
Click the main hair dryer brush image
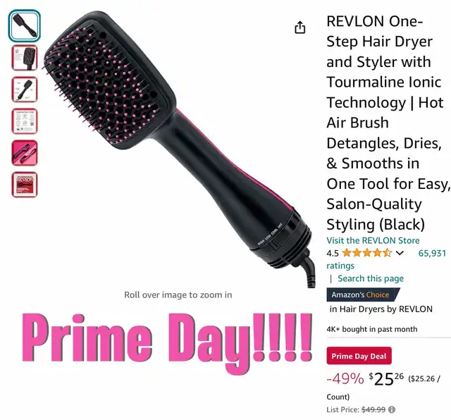tap(178, 149)
